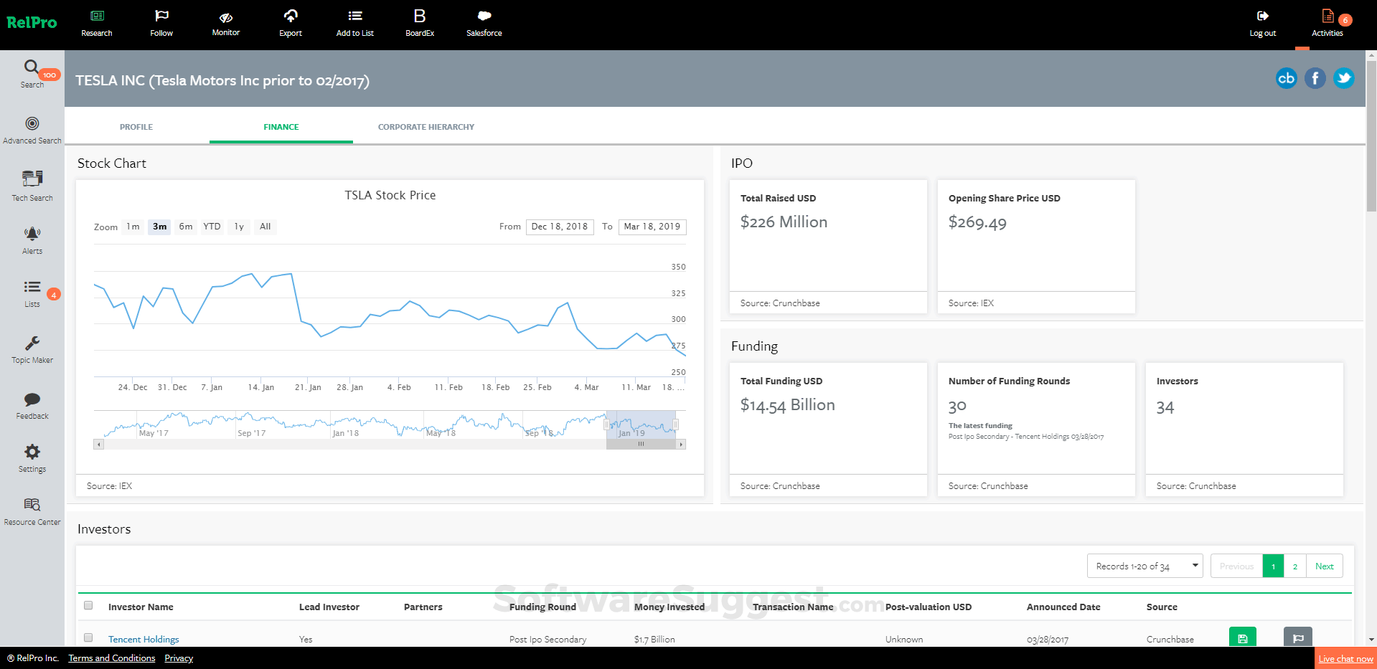Open Alerts in the sidebar
This screenshot has width=1377, height=669.
tap(32, 239)
